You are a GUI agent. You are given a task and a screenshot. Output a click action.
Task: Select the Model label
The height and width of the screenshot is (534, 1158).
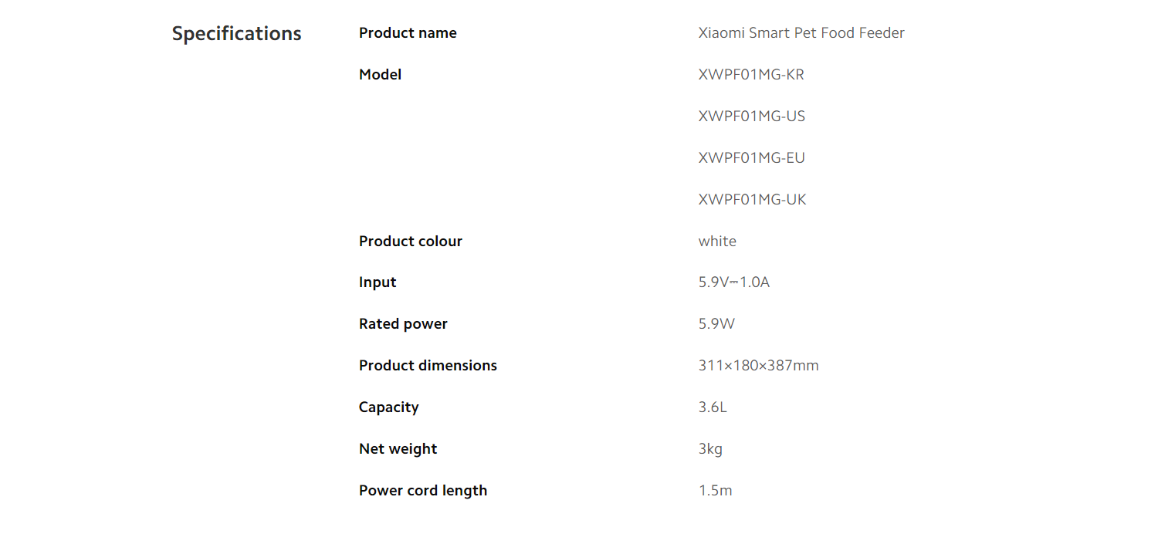(x=381, y=75)
